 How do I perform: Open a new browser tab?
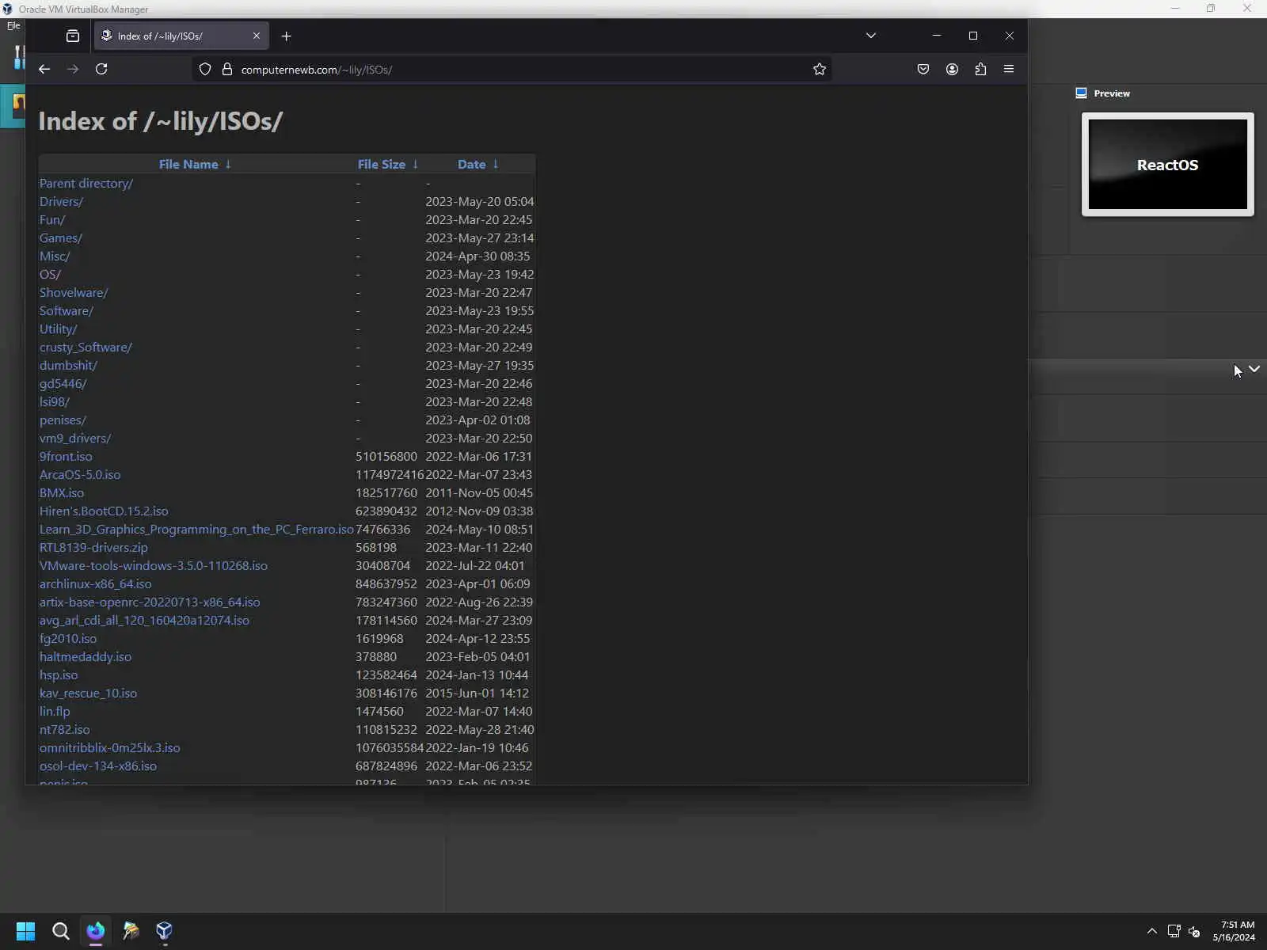[287, 36]
